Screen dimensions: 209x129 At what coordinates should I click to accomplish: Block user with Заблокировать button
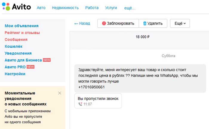coord(118,24)
